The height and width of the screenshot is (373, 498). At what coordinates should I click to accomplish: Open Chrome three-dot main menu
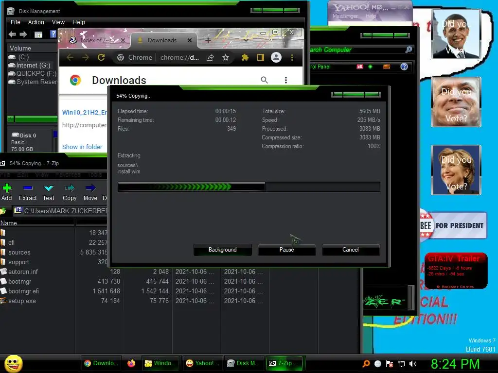coord(292,57)
